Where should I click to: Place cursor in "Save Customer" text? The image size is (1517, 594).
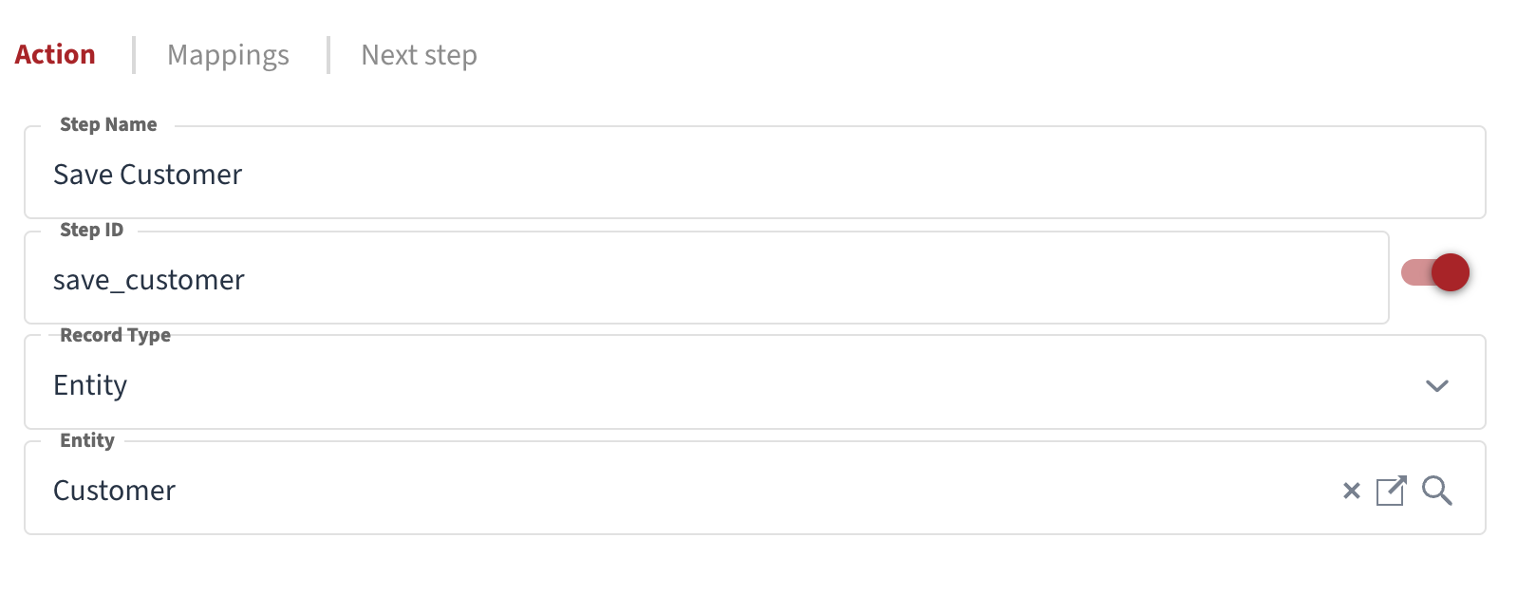[x=147, y=175]
